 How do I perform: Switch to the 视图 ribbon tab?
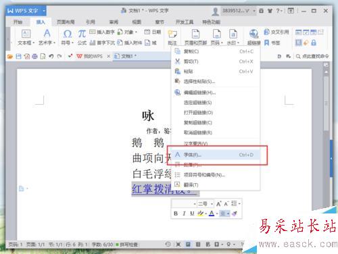click(137, 22)
